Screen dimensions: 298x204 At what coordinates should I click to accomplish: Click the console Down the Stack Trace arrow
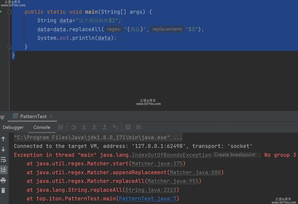coord(3,149)
